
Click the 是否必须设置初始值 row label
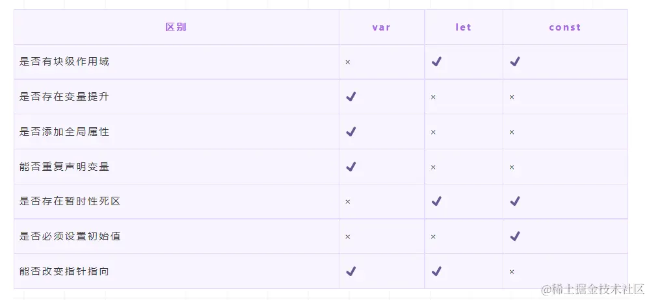coord(70,236)
